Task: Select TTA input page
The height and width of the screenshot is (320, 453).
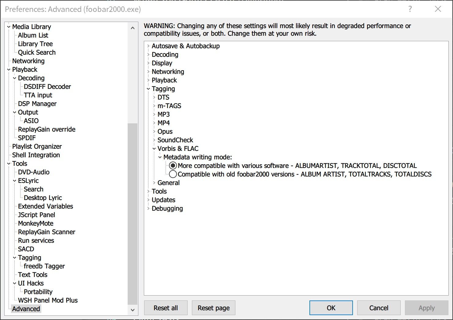Action: coord(38,95)
